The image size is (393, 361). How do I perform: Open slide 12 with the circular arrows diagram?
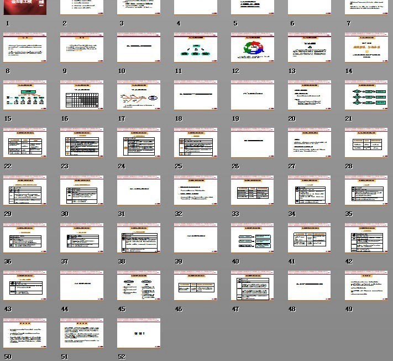[x=253, y=48]
